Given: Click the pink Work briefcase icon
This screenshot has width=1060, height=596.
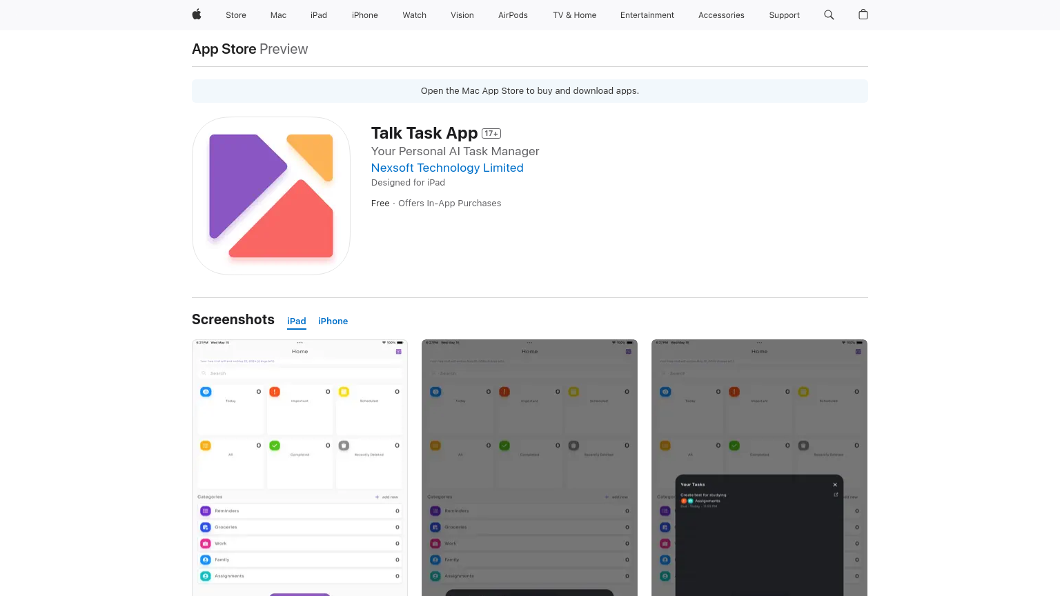Looking at the screenshot, I should click(x=206, y=543).
